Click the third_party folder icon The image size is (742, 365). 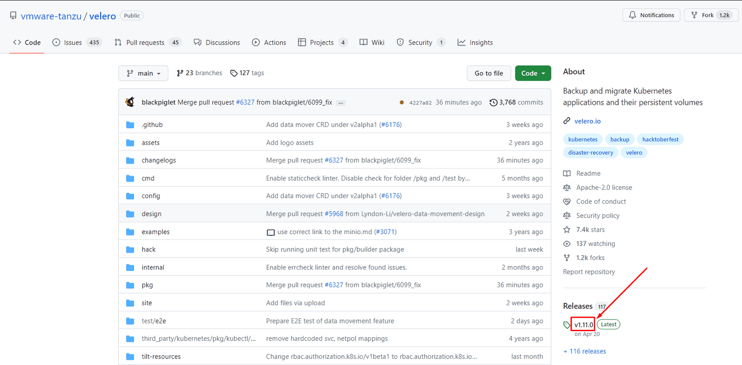coord(130,339)
